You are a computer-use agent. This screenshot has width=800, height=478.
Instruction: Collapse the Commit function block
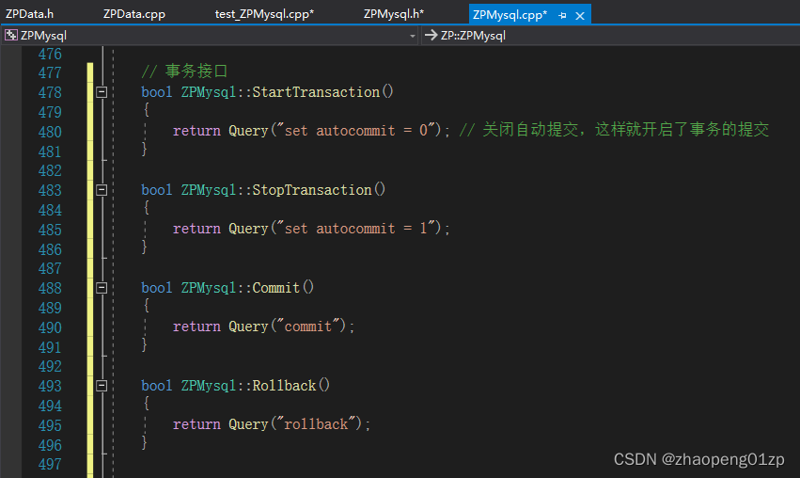102,288
